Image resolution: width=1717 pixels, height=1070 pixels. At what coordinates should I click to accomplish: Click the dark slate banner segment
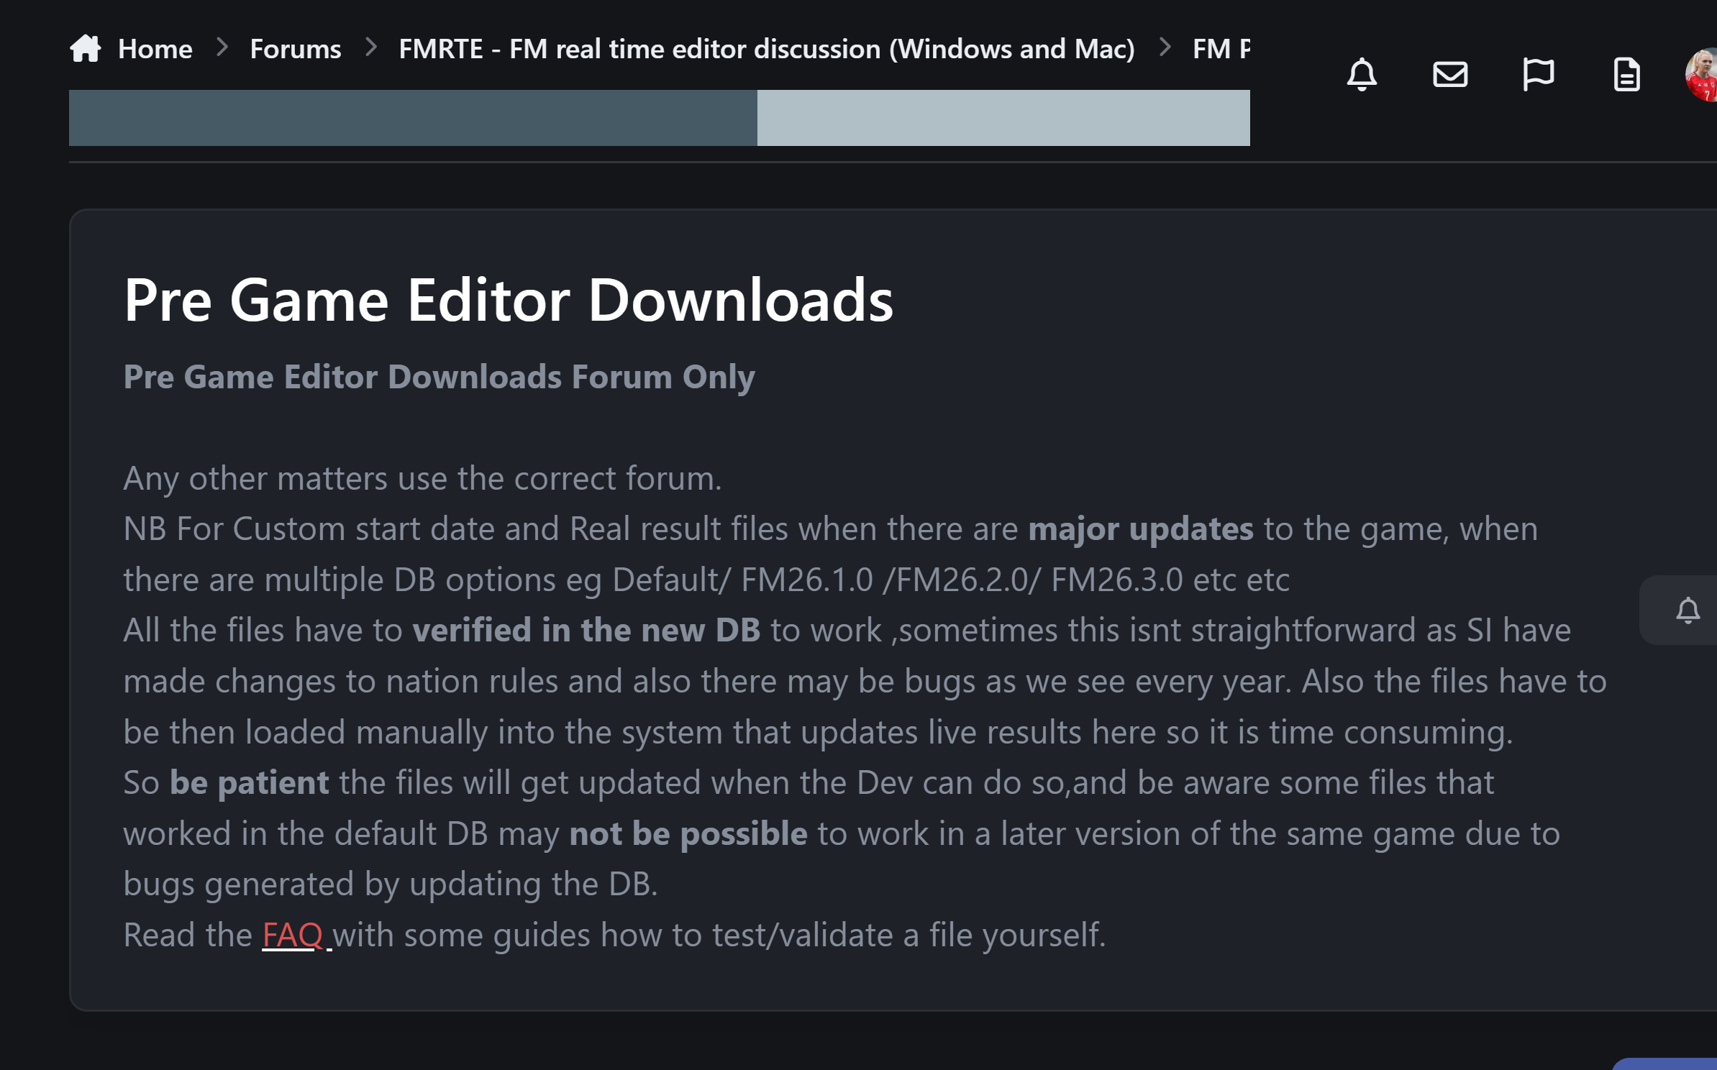pyautogui.click(x=413, y=118)
